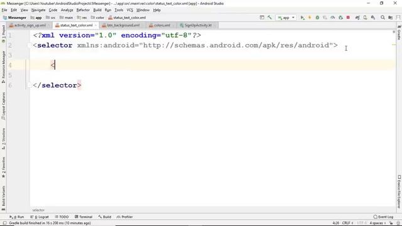402x226 pixels.
Task: Open the Window menu
Action: pyautogui.click(x=143, y=10)
